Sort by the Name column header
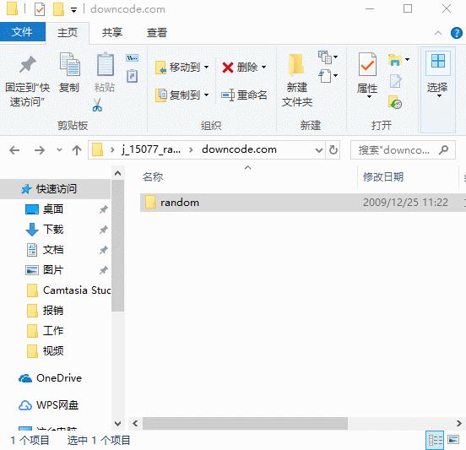 pyautogui.click(x=153, y=177)
